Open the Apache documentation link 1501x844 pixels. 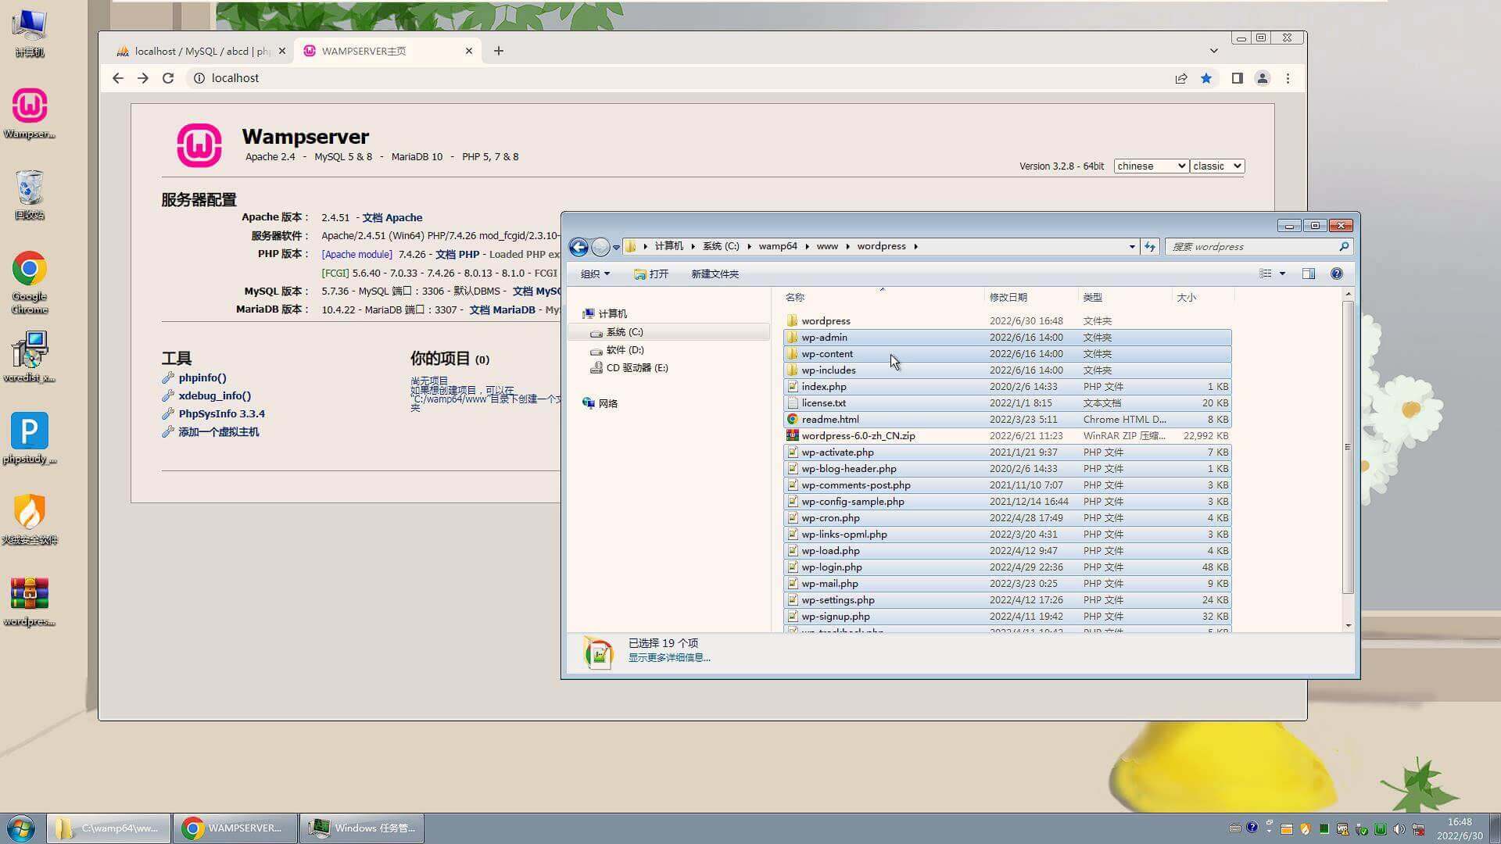[392, 217]
